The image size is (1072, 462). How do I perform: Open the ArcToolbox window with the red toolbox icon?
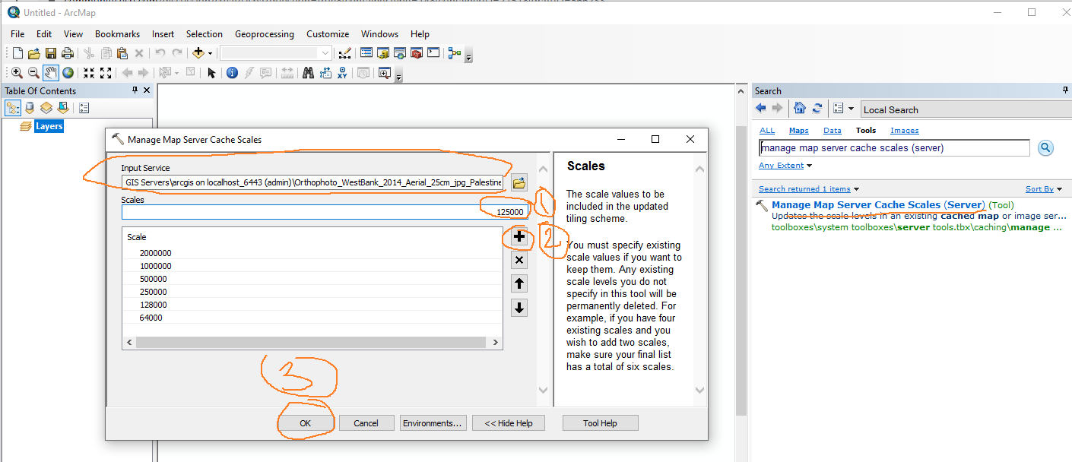point(417,53)
